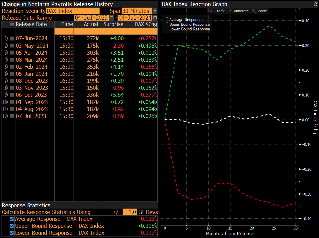This screenshot has width=319, height=238.
Task: Click the refresh icon on Reaction Graph
Action: coord(315,4)
